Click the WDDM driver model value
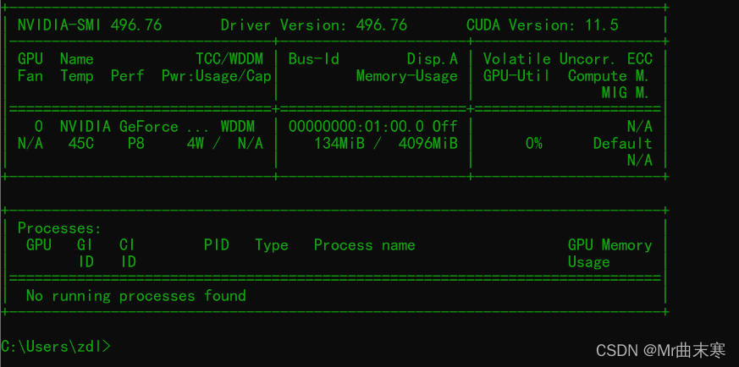The width and height of the screenshot is (739, 367). pos(238,127)
